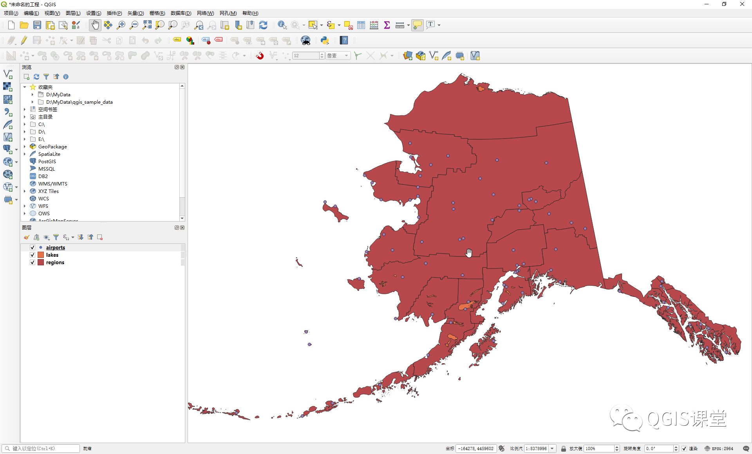
Task: Expand the XYZ Tiles browser node
Action: coord(25,191)
